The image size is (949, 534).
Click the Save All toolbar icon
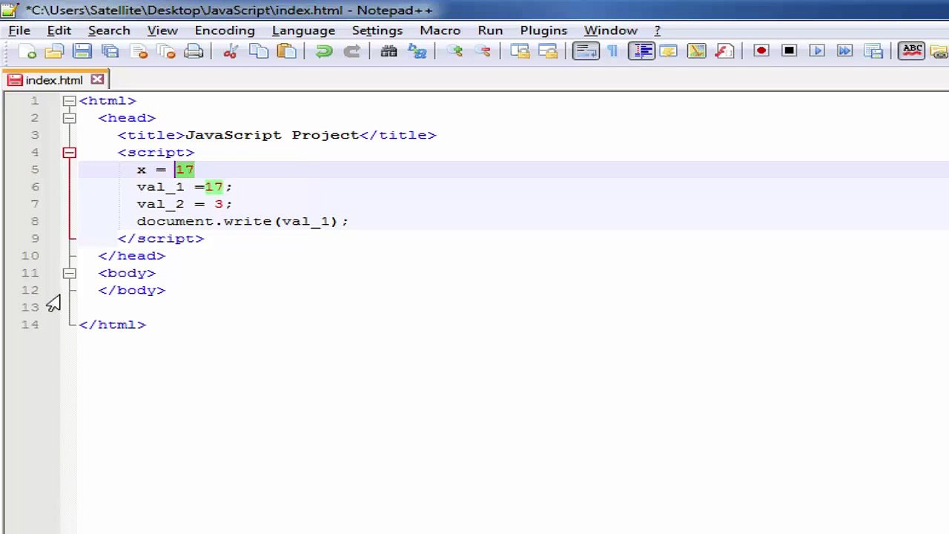coord(110,51)
